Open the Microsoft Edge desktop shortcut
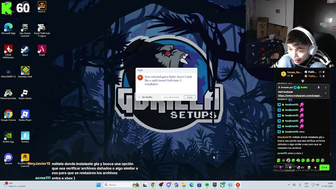Viewport: 336px width, 189px height. (8, 29)
